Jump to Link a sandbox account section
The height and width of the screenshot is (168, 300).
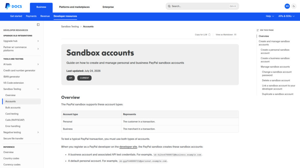tap(279, 87)
